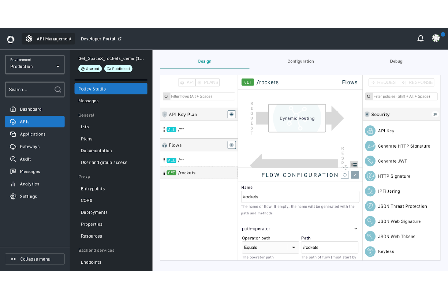Open the Debug tab
Image resolution: width=448 pixels, height=299 pixels.
pyautogui.click(x=396, y=61)
